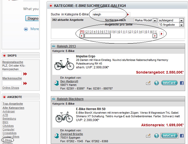Click the Regionalsuche PLZ input field
Image resolution: width=188 pixels, height=144 pixels.
point(12,74)
